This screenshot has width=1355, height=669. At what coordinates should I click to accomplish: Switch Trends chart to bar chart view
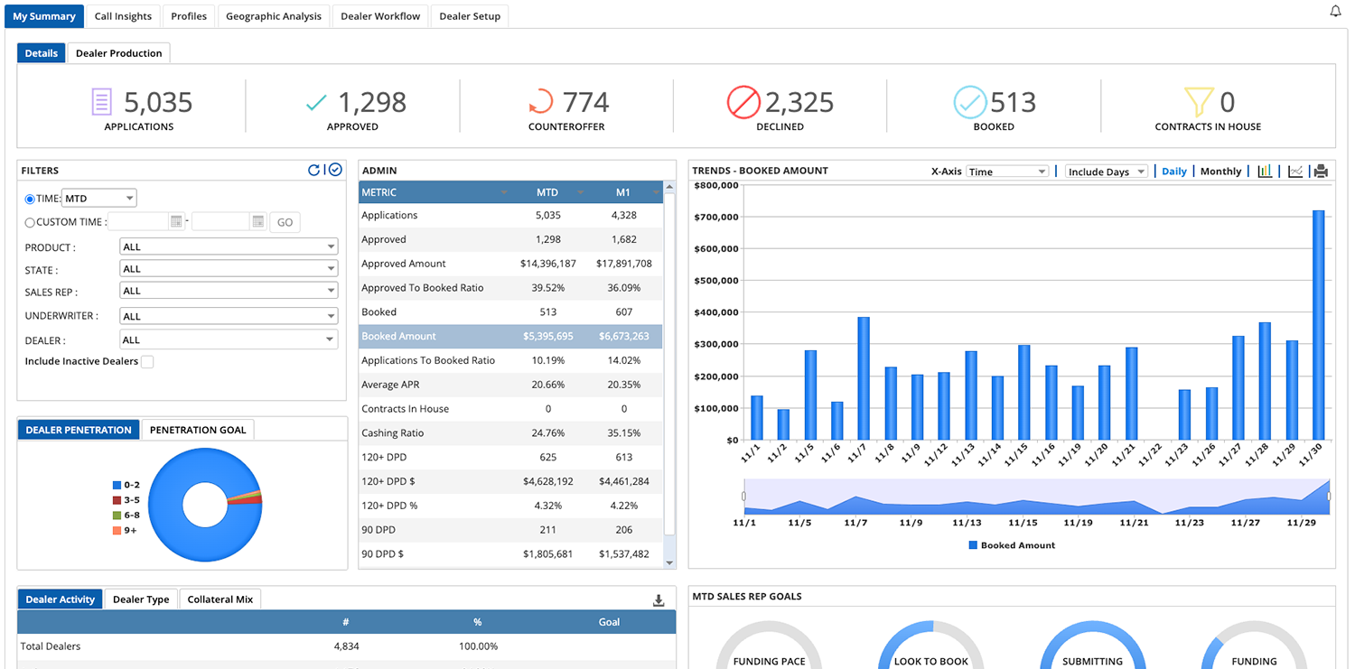pos(1265,171)
